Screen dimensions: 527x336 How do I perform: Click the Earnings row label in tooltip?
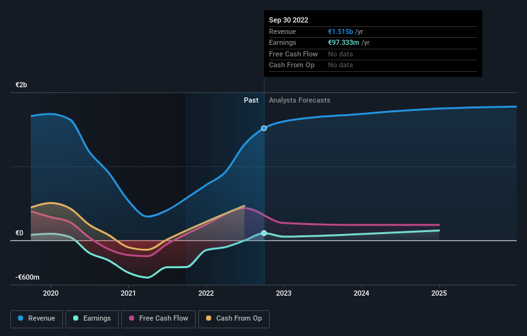[282, 42]
